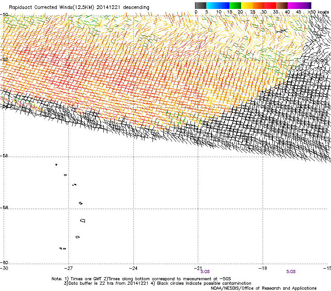Click the '-56' latitude axis label
Viewport: 331px width, 291px height.
(x=4, y=156)
